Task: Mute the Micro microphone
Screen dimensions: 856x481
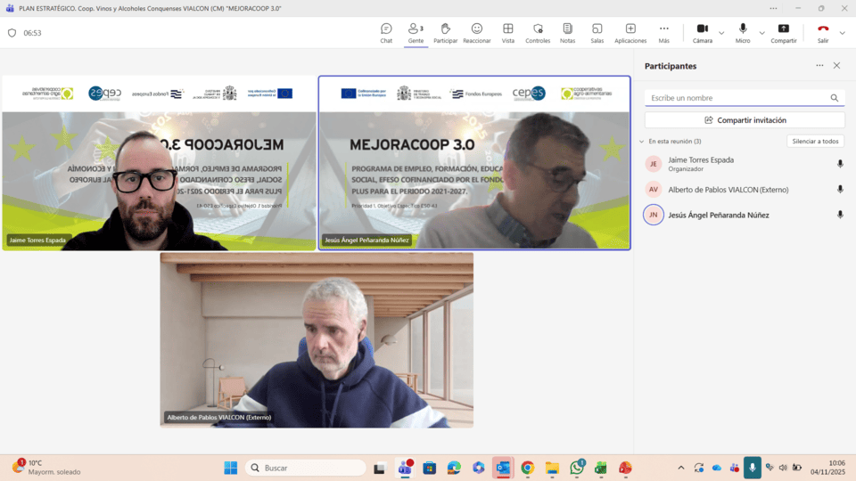Action: coord(743,33)
